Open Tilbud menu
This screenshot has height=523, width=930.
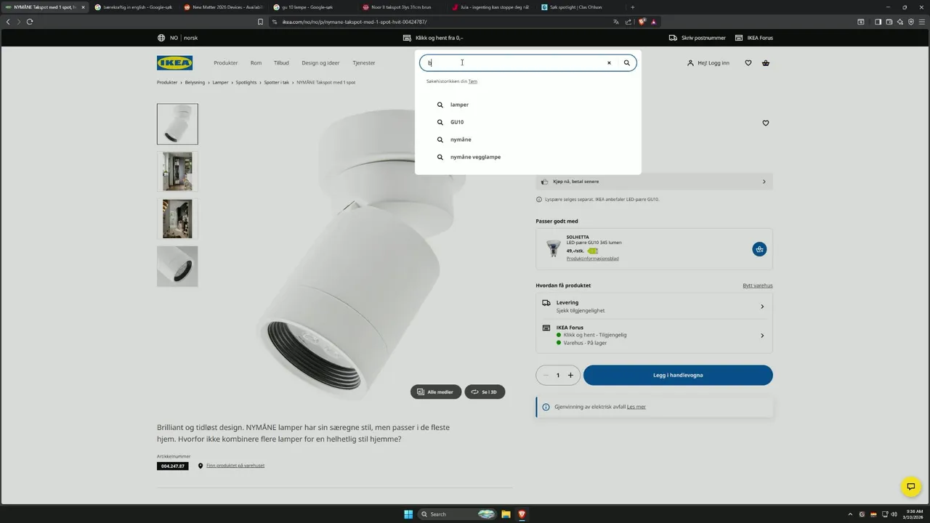point(281,63)
